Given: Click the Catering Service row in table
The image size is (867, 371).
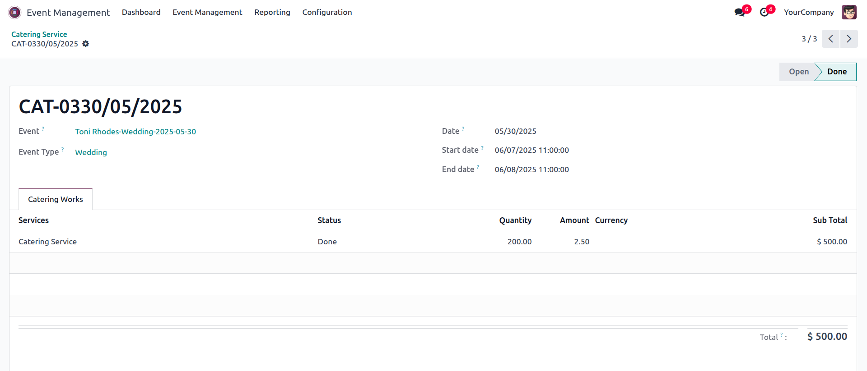Looking at the screenshot, I should (48, 242).
